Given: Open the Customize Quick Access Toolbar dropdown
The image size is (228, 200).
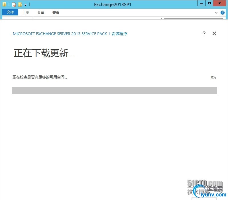Looking at the screenshot, I should (x=25, y=5).
